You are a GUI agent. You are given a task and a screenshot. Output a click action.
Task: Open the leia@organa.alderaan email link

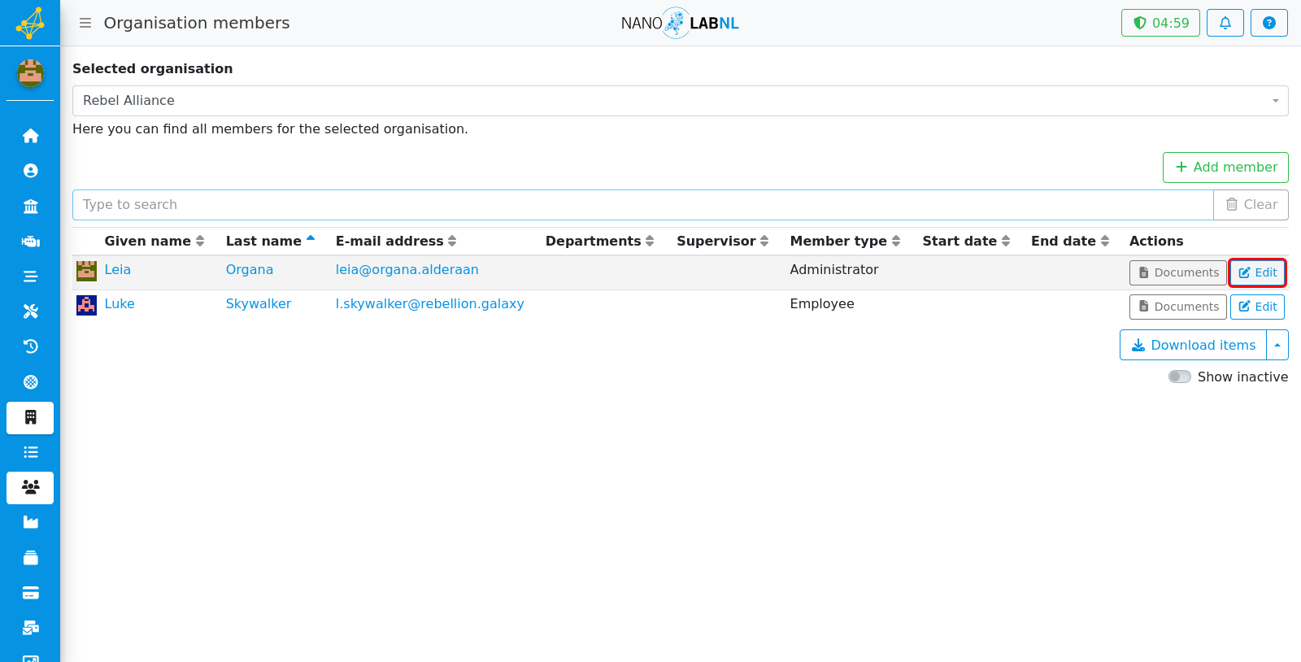407,269
